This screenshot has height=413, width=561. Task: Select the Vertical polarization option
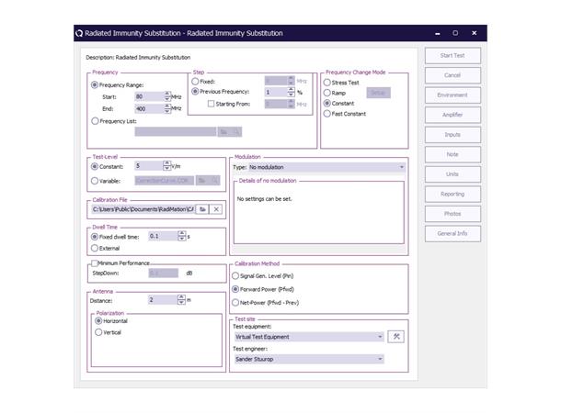pyautogui.click(x=99, y=332)
